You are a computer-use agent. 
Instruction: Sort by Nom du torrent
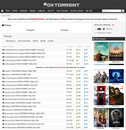[x=24, y=41]
